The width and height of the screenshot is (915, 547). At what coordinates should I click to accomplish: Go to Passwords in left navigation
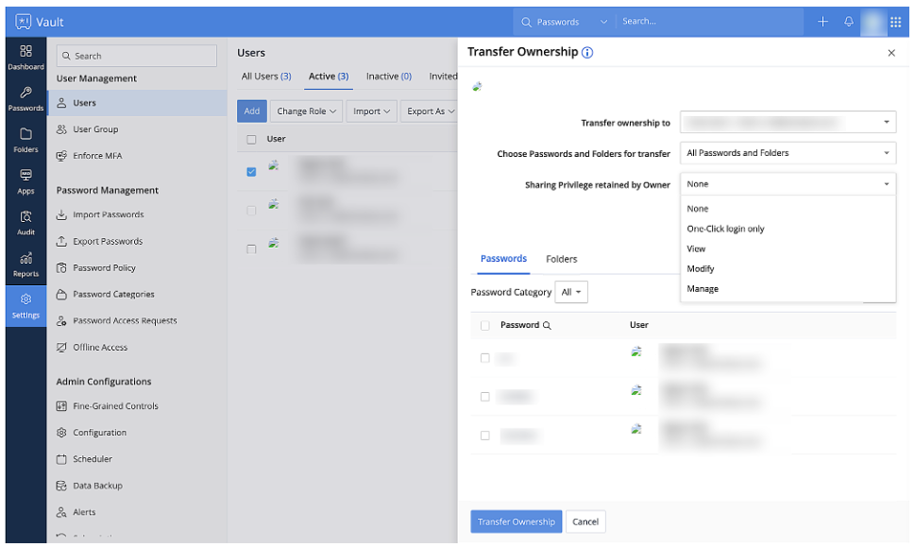[25, 99]
